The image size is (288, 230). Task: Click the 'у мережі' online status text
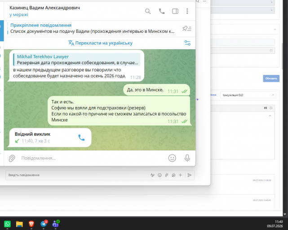point(19,14)
